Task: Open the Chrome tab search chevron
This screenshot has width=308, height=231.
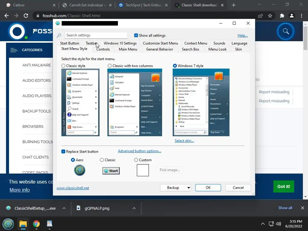Action: pyautogui.click(x=260, y=4)
